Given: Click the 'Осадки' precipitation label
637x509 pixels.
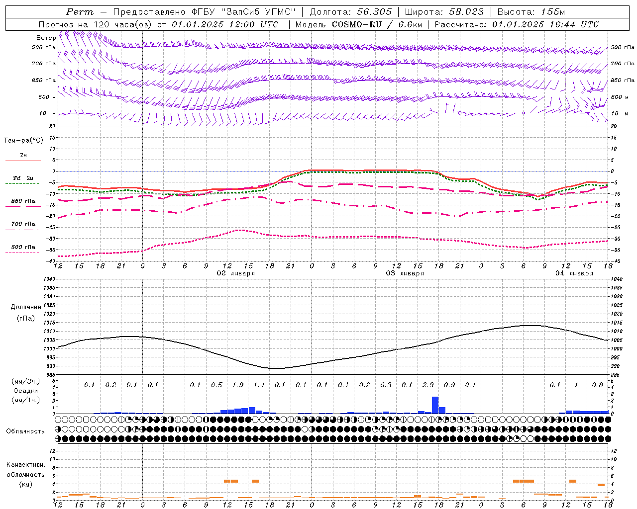Looking at the screenshot, I should tap(26, 391).
